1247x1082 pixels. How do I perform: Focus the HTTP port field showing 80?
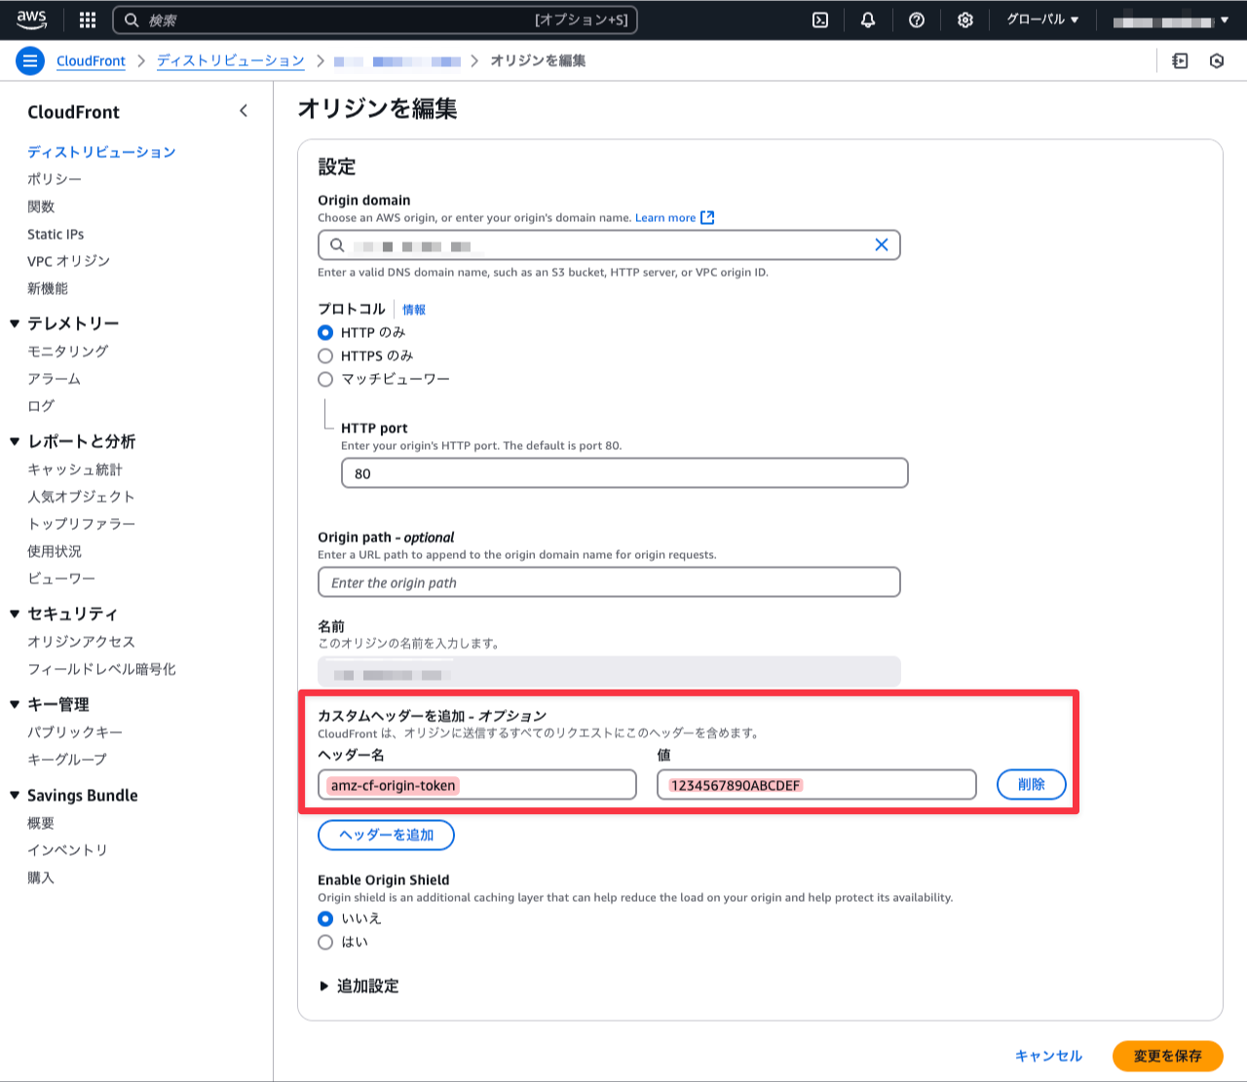(624, 473)
